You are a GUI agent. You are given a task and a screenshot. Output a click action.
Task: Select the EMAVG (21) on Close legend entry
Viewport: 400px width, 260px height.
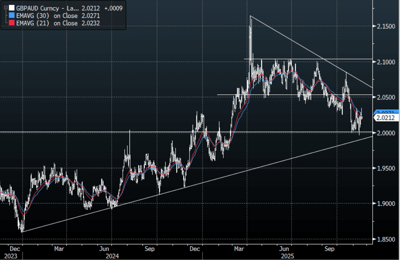click(46, 23)
